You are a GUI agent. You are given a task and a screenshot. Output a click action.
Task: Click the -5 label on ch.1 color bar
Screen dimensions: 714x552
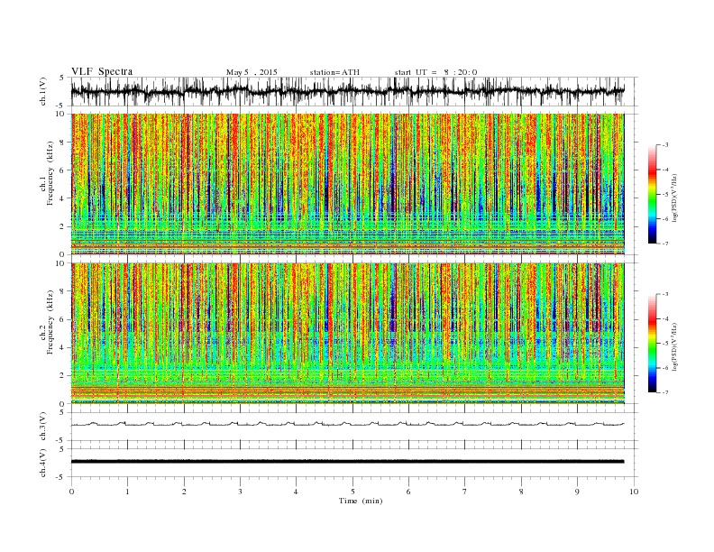665,194
